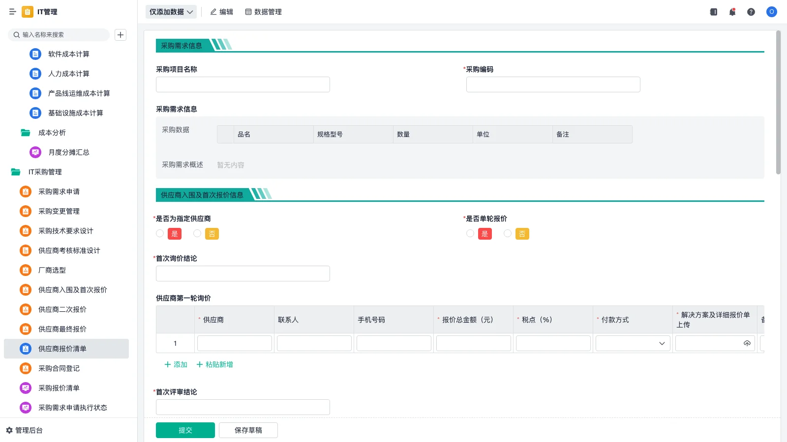Open the 仅添加数据 dropdown

click(x=171, y=11)
